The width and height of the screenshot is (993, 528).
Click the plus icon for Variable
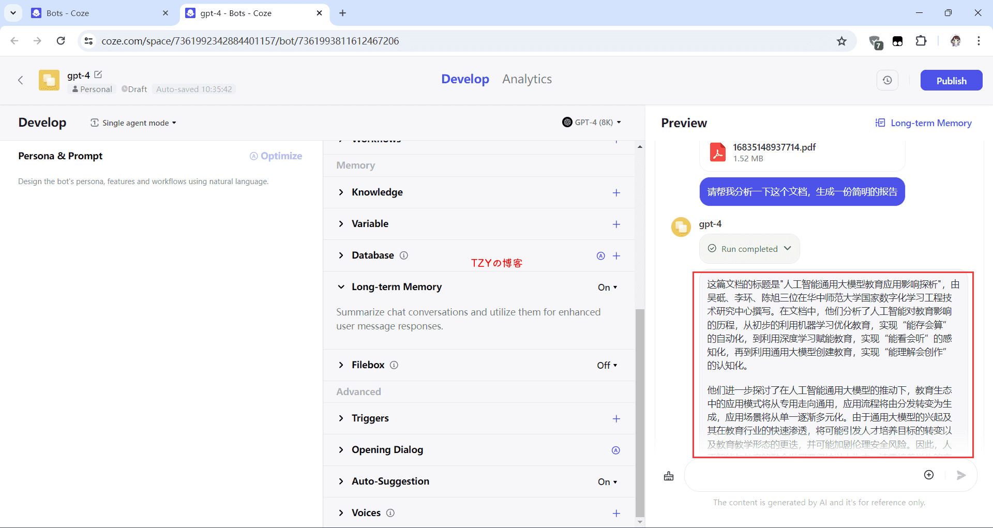tap(616, 224)
